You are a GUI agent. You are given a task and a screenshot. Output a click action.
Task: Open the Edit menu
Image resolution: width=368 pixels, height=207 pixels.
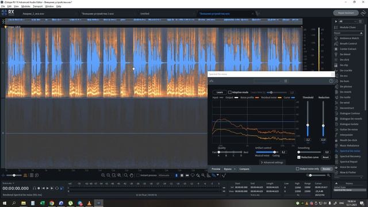click(9, 6)
